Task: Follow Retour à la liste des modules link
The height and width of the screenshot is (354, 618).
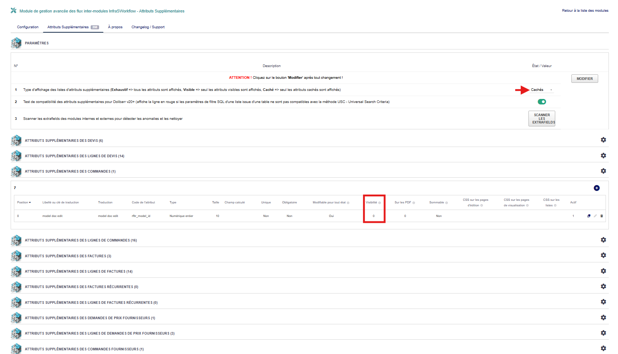Action: pyautogui.click(x=585, y=11)
